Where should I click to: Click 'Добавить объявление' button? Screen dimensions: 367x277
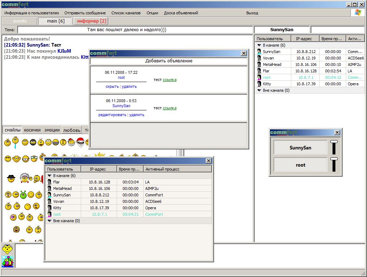(x=168, y=61)
